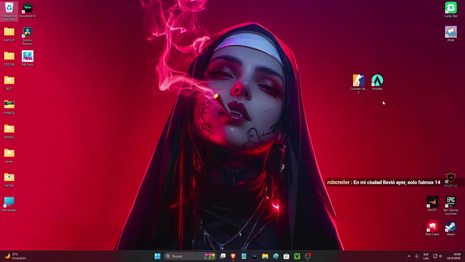Open the Paint taskbar icon
This screenshot has width=465, height=262.
[276, 256]
